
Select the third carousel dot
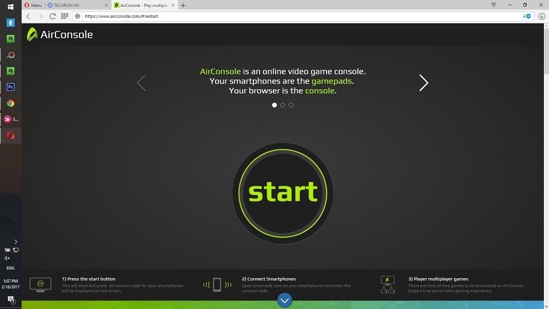[291, 105]
